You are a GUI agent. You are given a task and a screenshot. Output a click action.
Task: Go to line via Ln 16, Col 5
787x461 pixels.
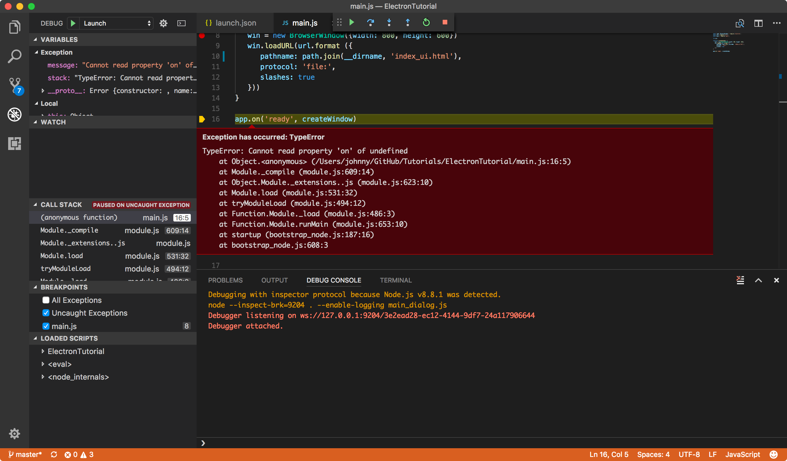click(x=609, y=454)
